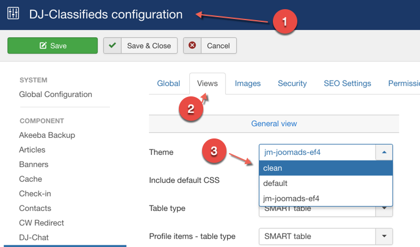This screenshot has width=420, height=247.
Task: Open the SEO Settings tab
Action: click(347, 83)
